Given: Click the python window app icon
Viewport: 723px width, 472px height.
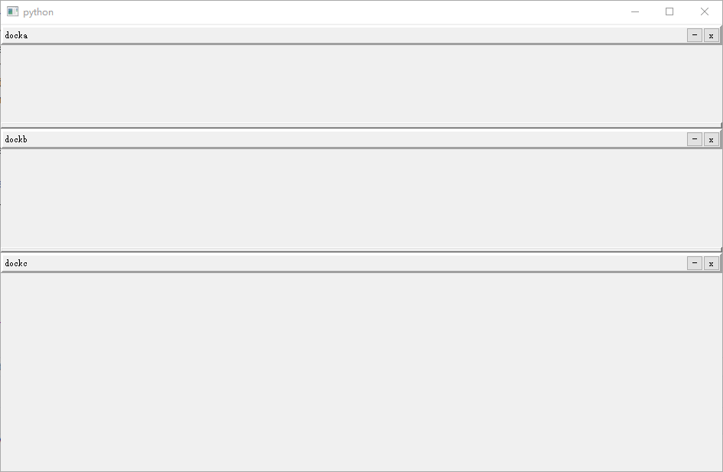Looking at the screenshot, I should [12, 11].
